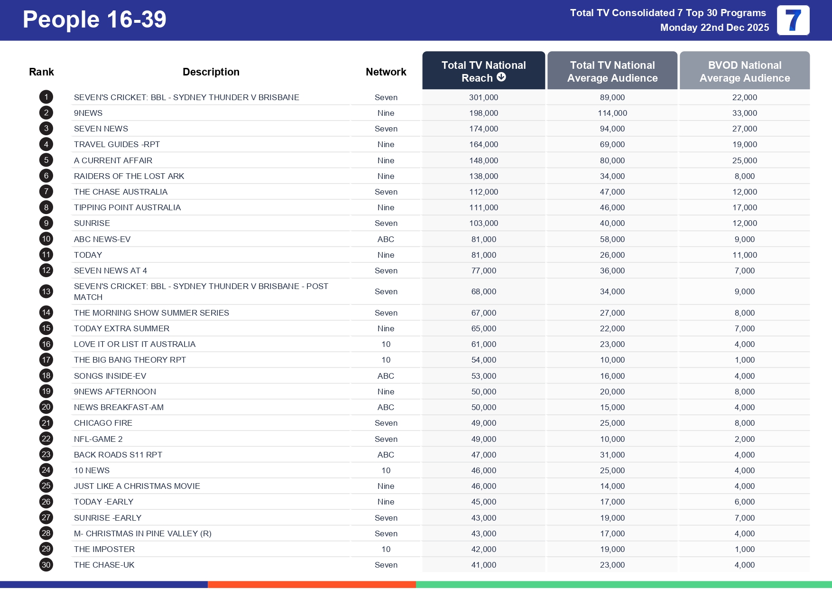Click the orange segment of the bottom color bar

tap(312, 584)
